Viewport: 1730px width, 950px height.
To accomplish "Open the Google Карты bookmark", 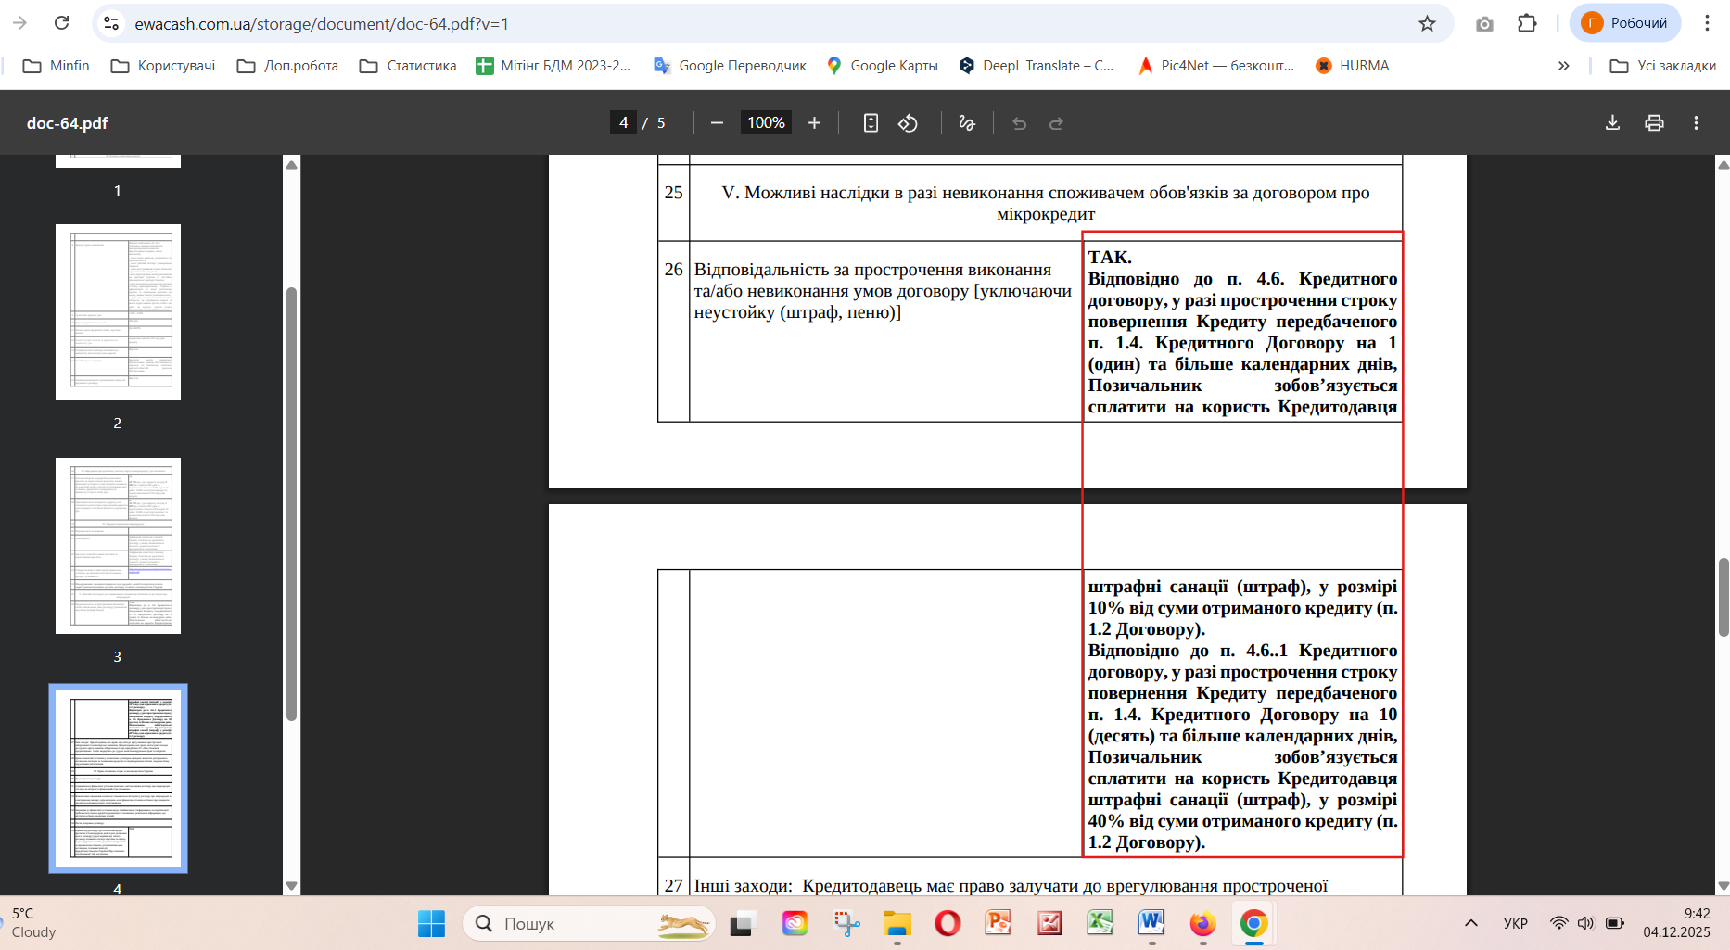I will point(883,66).
